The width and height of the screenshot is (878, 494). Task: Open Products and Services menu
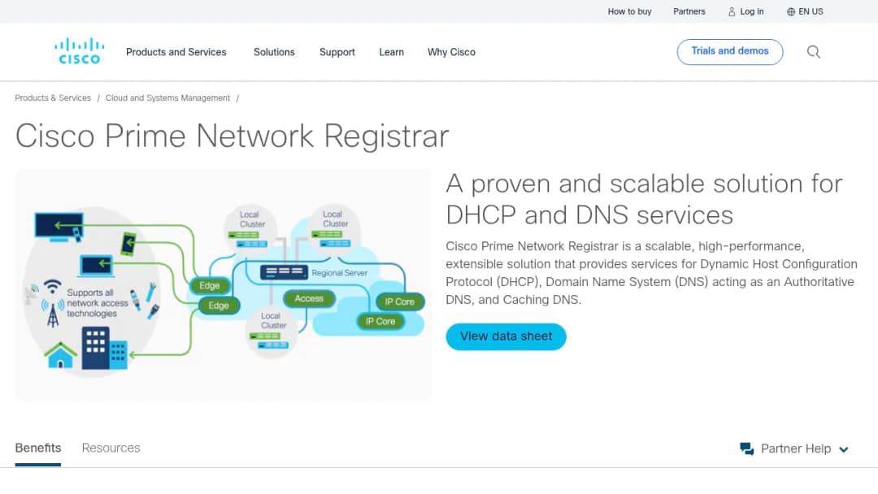click(176, 52)
